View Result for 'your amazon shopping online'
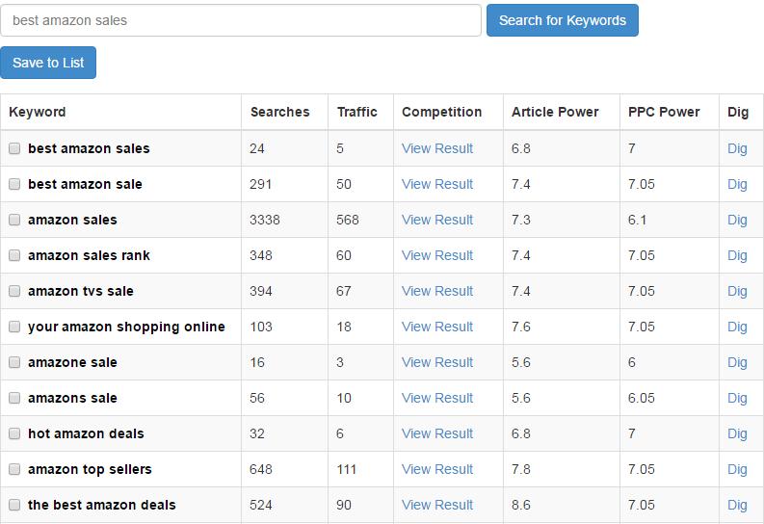The image size is (764, 524). (437, 327)
